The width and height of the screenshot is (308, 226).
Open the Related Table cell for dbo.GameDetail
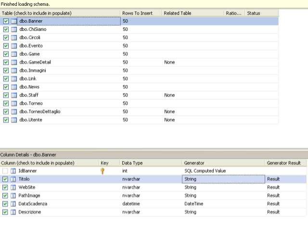[192, 62]
